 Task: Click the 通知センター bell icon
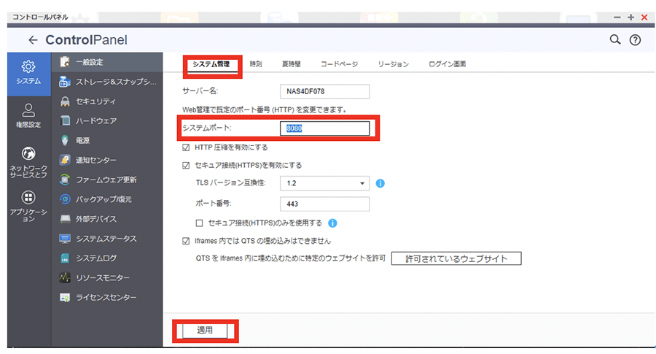(x=64, y=160)
